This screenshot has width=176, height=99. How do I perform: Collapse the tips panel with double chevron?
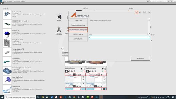tap(62, 48)
